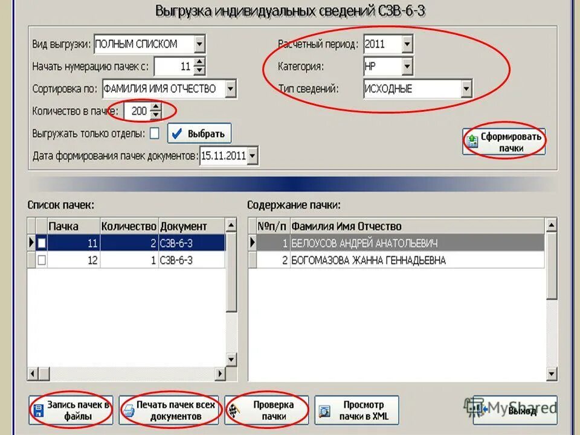Click the №п/п column header

pos(273,226)
